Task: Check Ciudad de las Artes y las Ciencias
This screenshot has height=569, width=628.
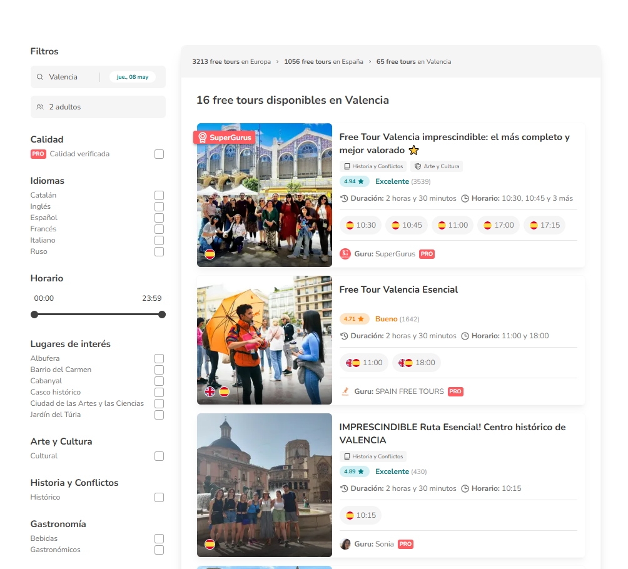Action: [x=159, y=403]
